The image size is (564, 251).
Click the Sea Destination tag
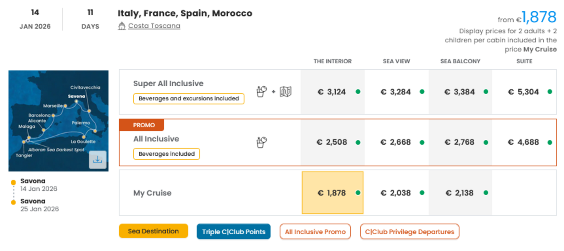point(153,231)
